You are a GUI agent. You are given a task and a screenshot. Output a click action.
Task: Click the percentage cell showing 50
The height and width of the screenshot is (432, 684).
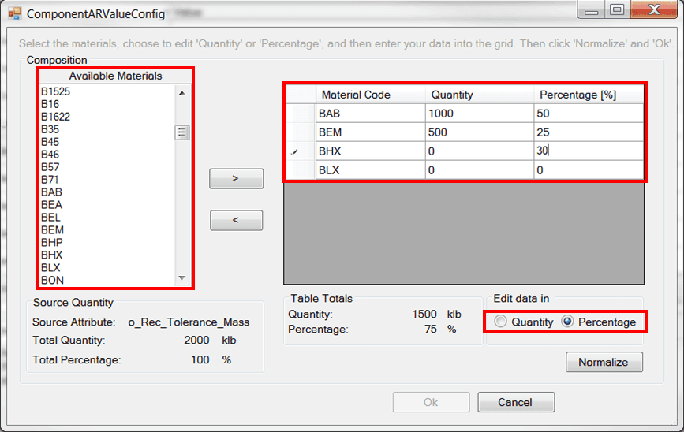(589, 114)
